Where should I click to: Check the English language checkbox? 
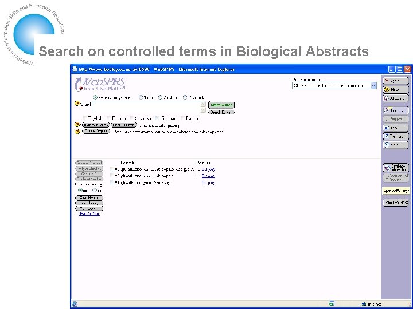(x=85, y=118)
